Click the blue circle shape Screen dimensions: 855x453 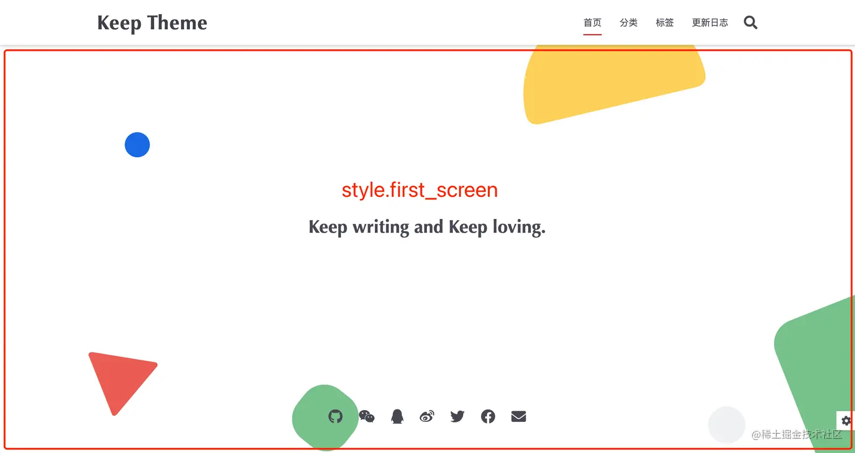click(137, 145)
